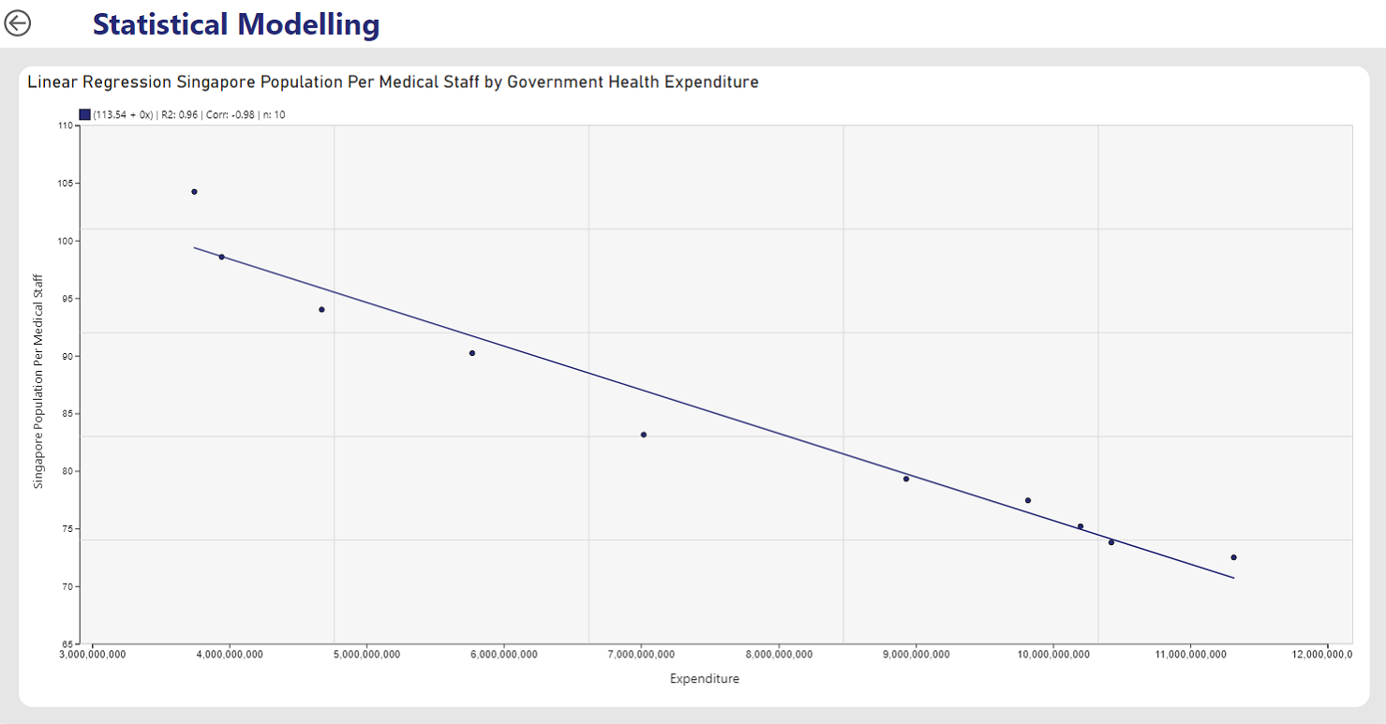Click the data point at value 75
This screenshot has width=1386, height=724.
coord(1080,526)
